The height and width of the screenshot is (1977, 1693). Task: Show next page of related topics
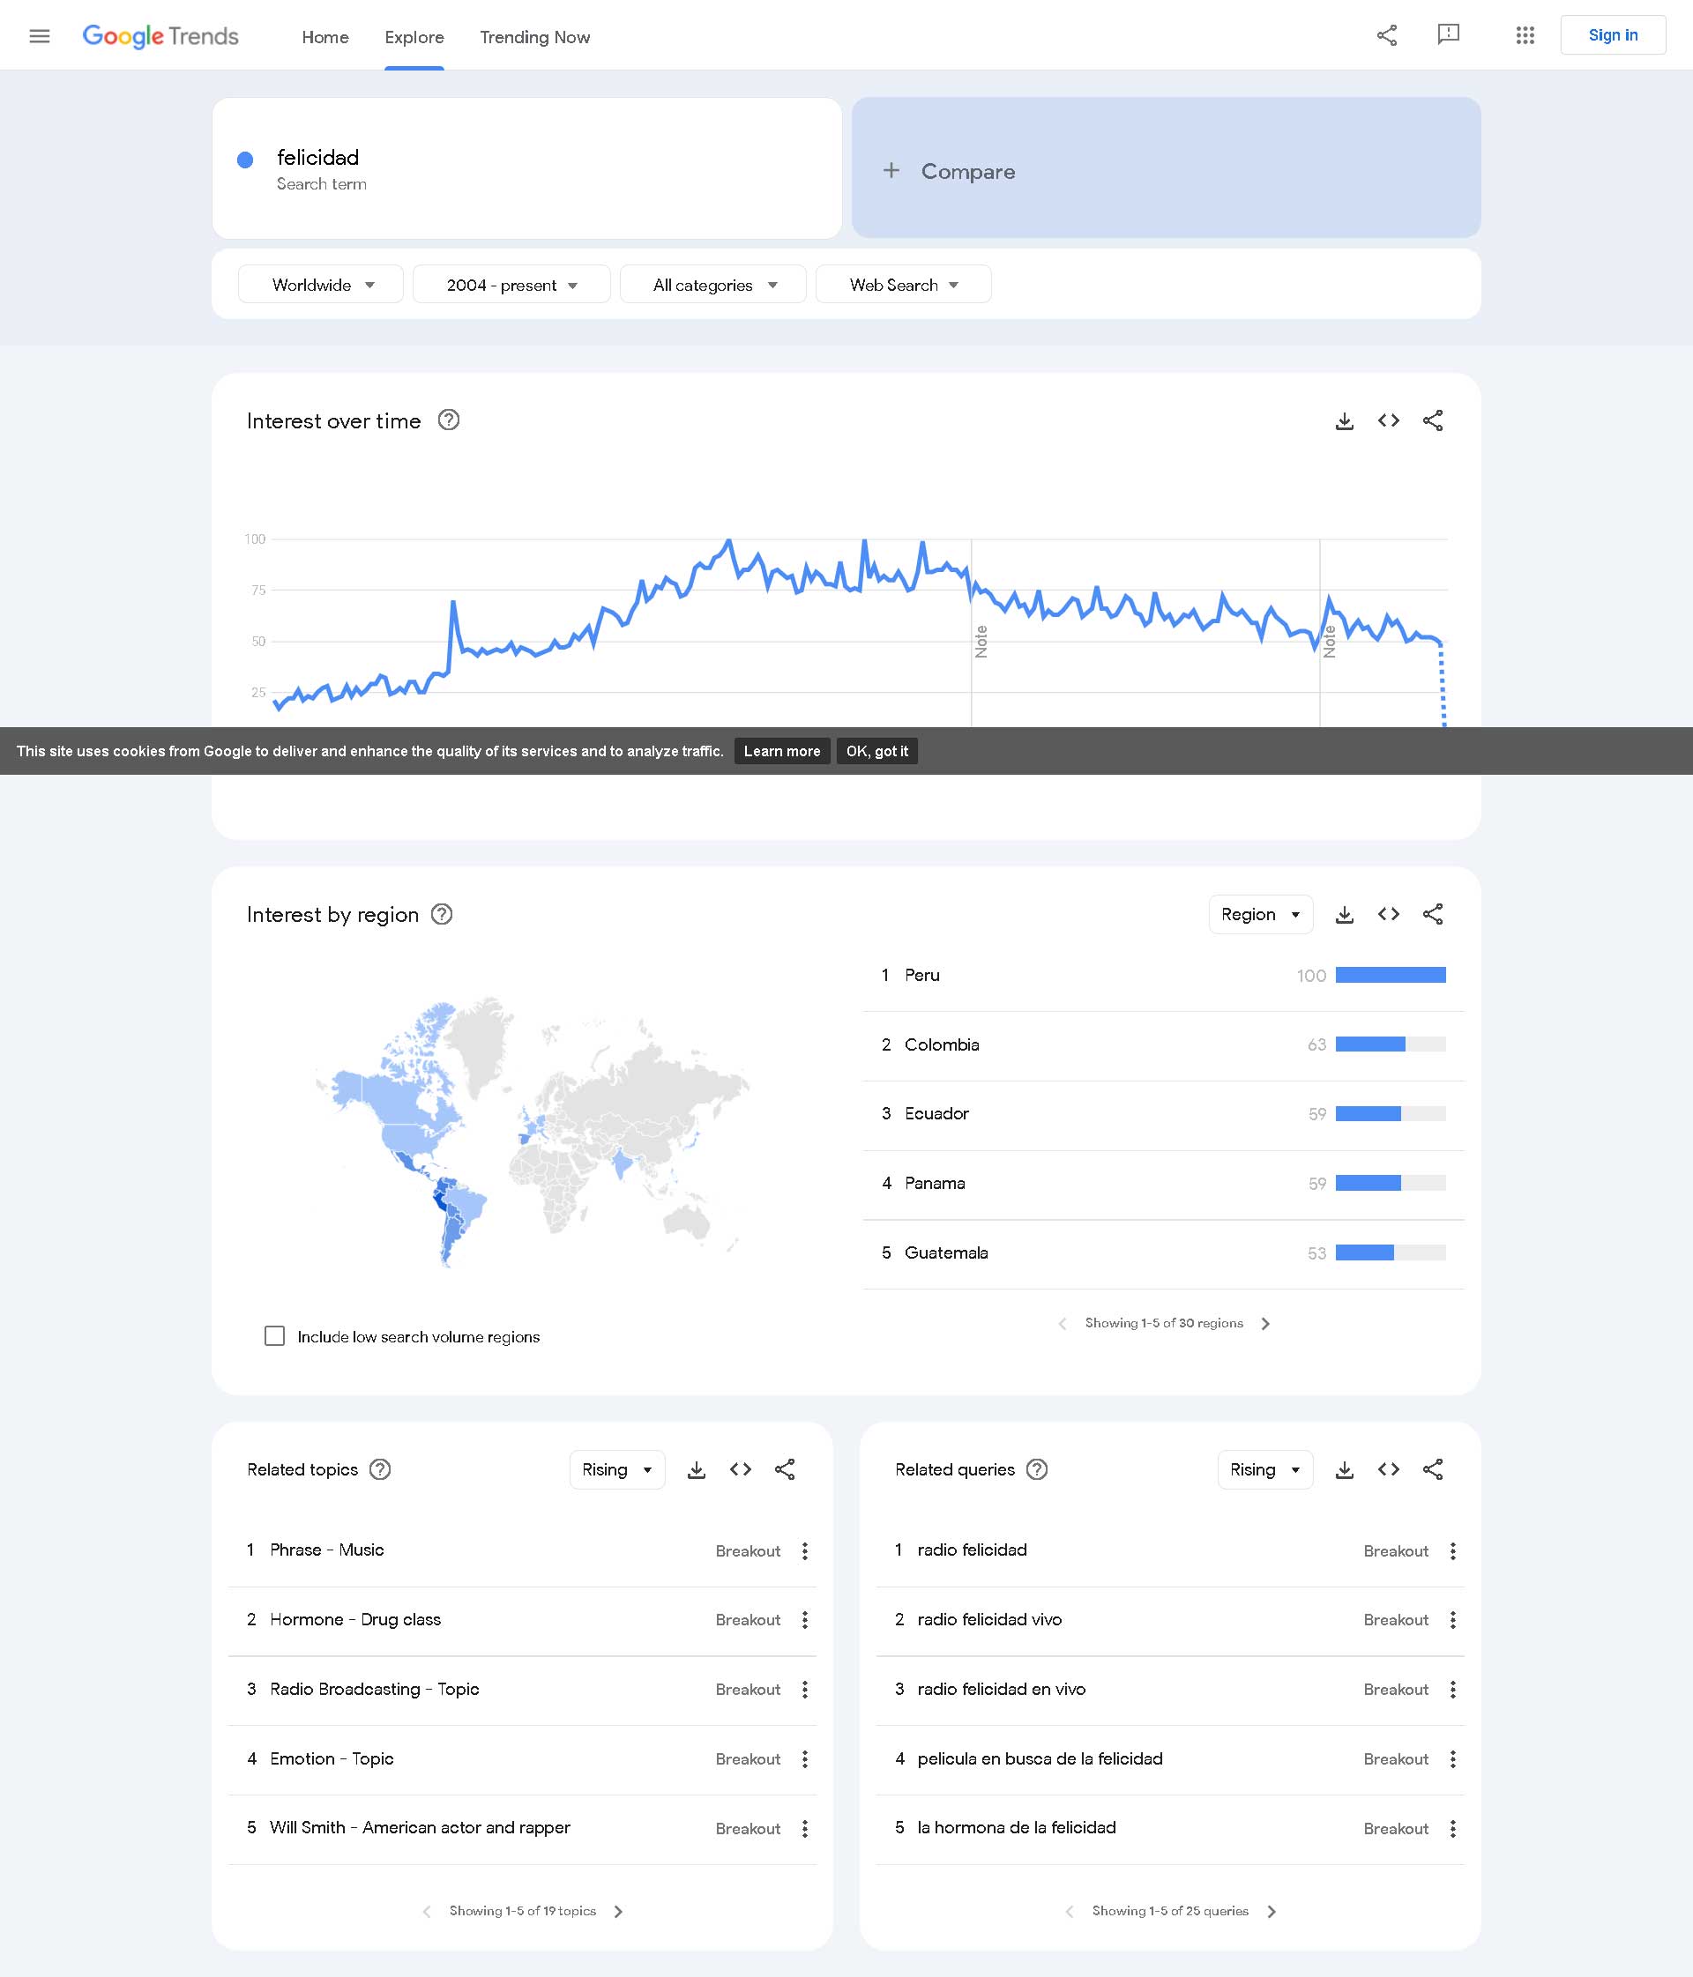(618, 1911)
